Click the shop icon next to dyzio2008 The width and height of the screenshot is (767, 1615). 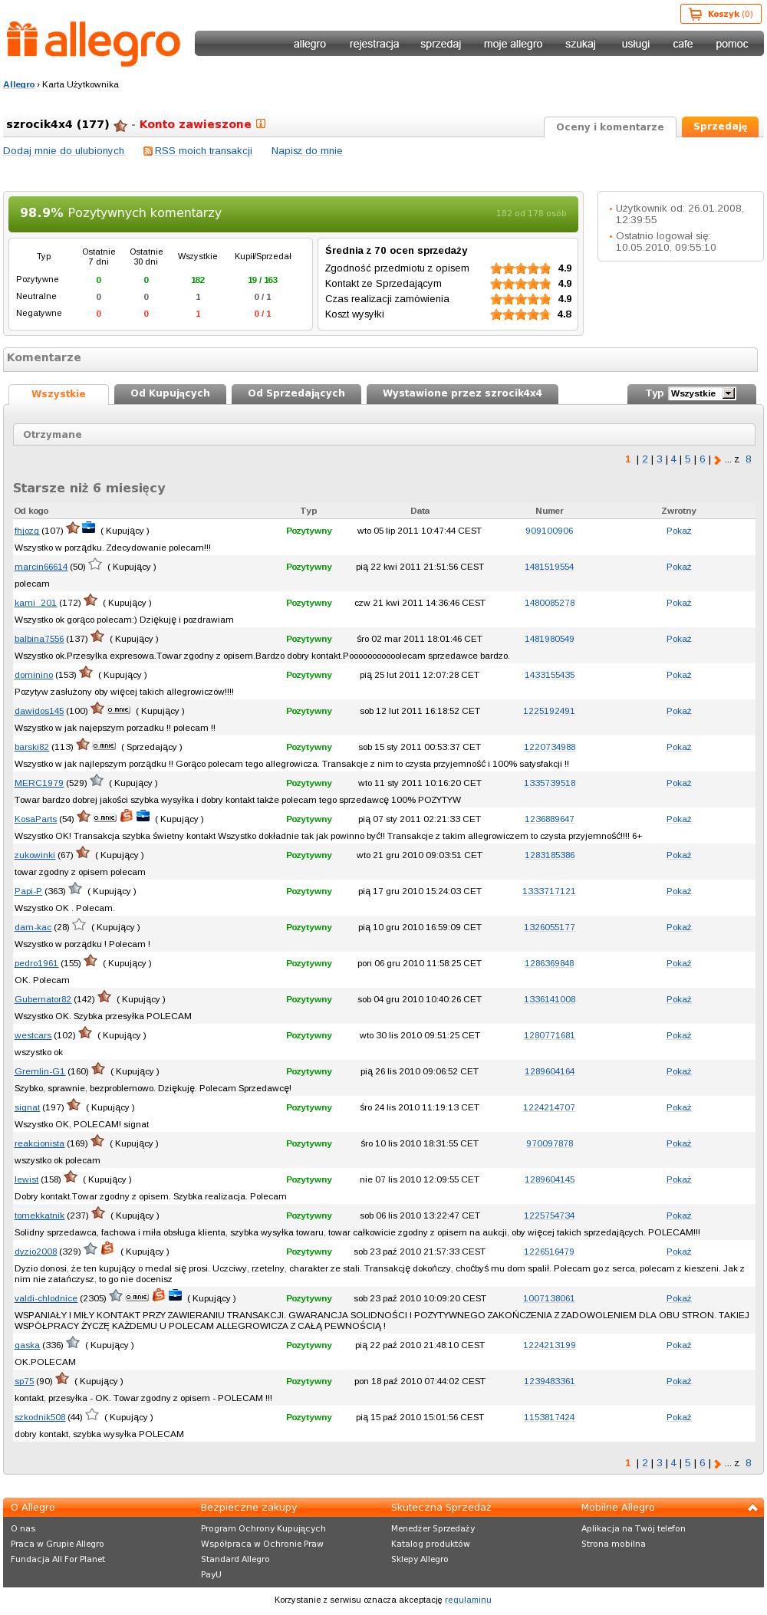coord(107,1249)
